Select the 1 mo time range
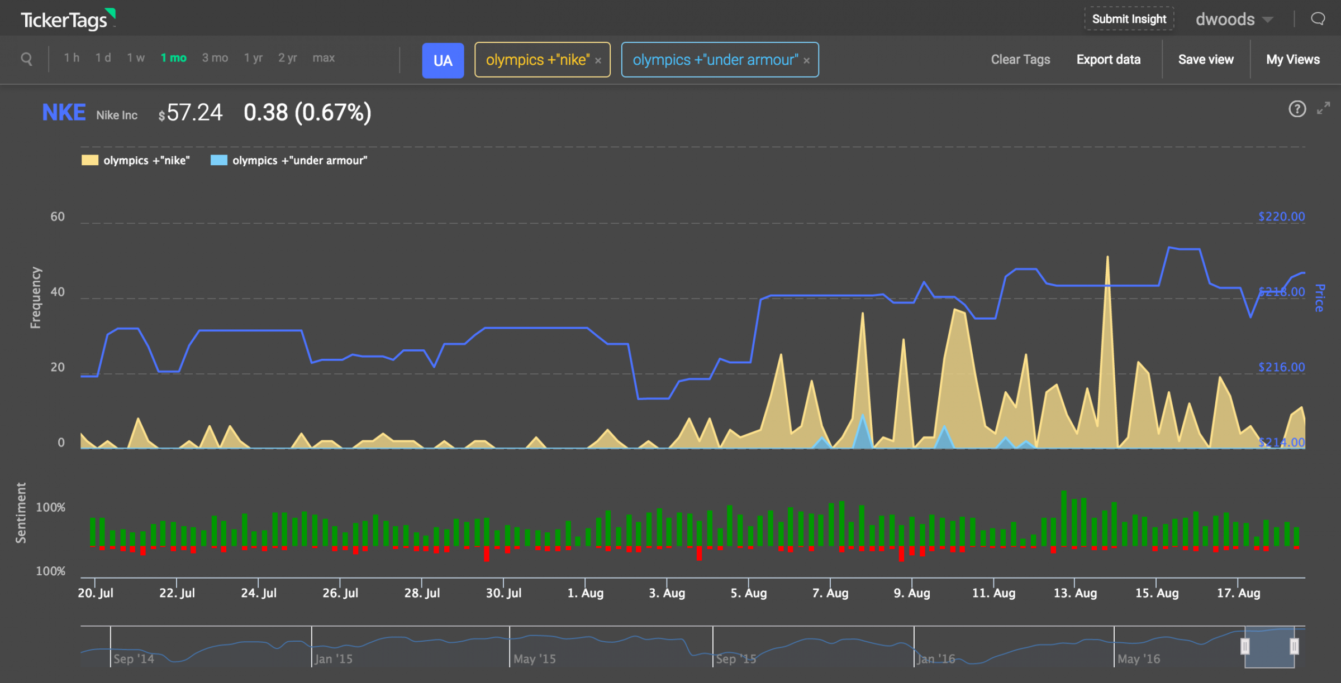1341x683 pixels. [x=174, y=58]
